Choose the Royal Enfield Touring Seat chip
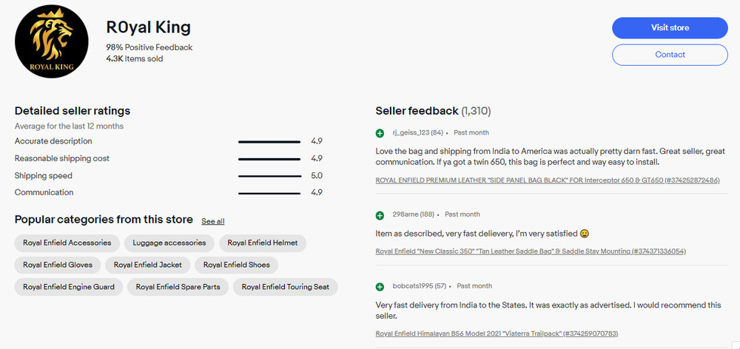Viewport: 740px width, 349px height. click(286, 287)
